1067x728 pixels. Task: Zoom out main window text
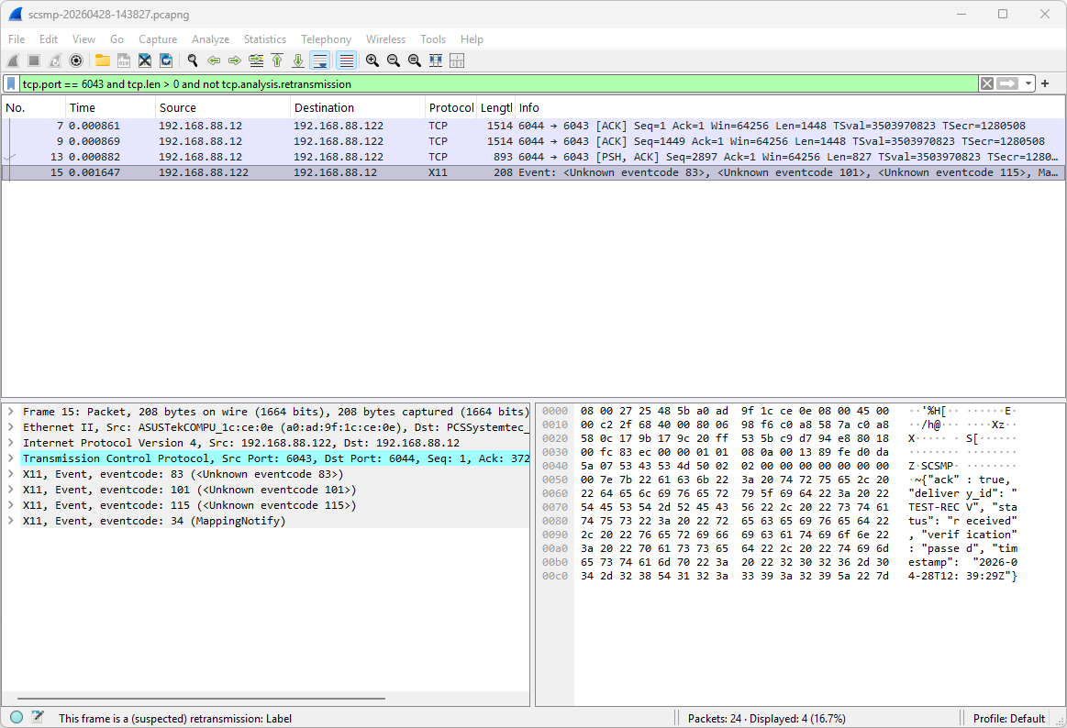tap(394, 61)
